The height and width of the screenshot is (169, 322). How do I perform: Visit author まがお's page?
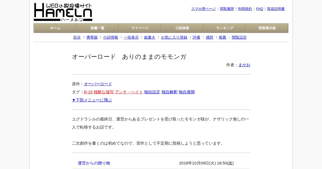coord(244,65)
